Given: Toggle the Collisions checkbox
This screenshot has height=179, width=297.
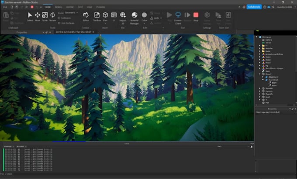Looking at the screenshot, I should (x=59, y=18).
